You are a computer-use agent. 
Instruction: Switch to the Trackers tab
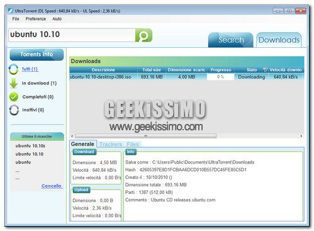coord(111,144)
